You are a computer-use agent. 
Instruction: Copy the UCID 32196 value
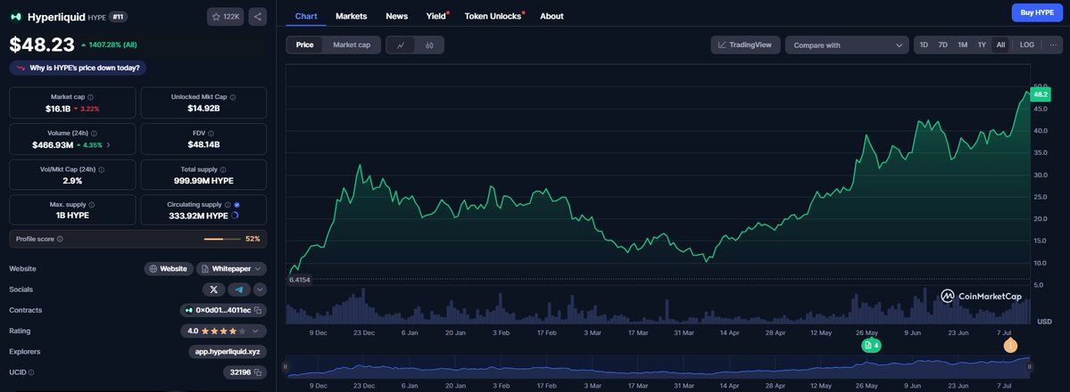(257, 372)
